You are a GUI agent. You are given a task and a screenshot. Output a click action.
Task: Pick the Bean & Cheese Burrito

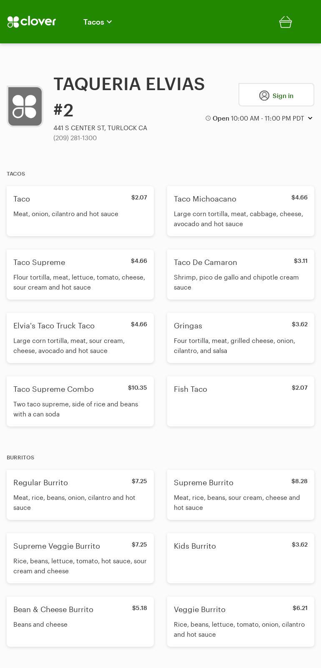click(80, 622)
